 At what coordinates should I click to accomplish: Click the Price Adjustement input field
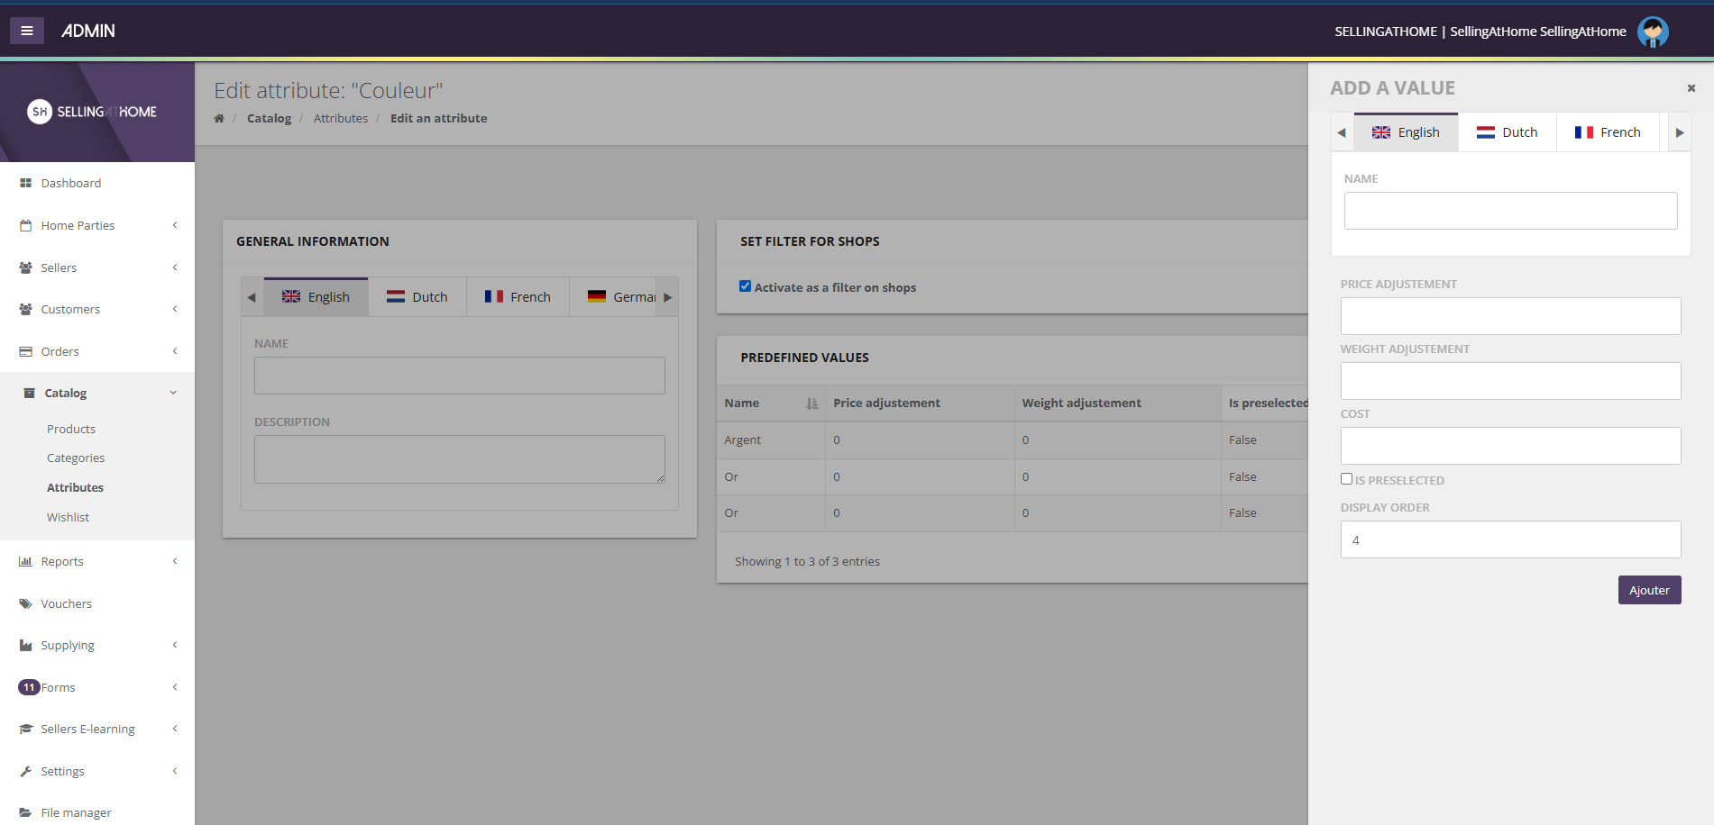pyautogui.click(x=1509, y=316)
